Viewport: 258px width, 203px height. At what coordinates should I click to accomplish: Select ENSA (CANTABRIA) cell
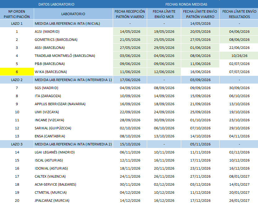pos(73,136)
